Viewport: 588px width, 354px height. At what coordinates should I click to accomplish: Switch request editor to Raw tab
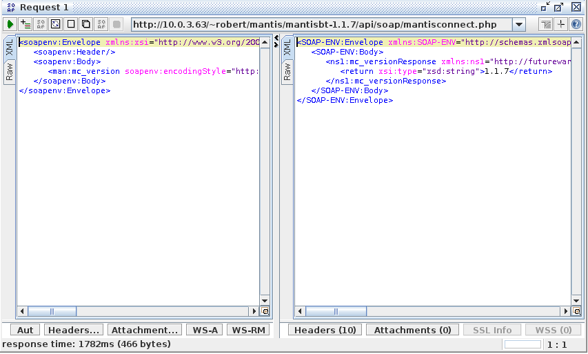(x=10, y=72)
